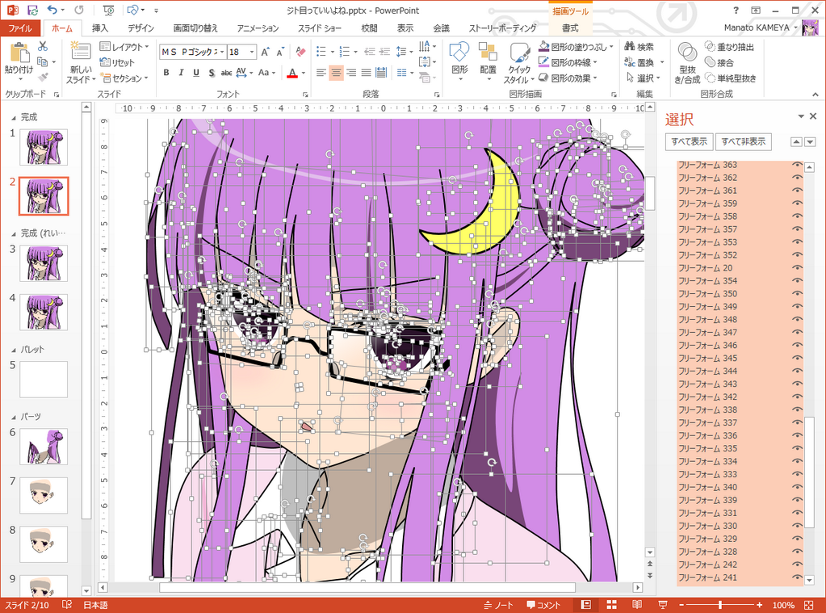Image resolution: width=826 pixels, height=613 pixels.
Task: Select slide 1 thumbnail
Action: point(44,148)
